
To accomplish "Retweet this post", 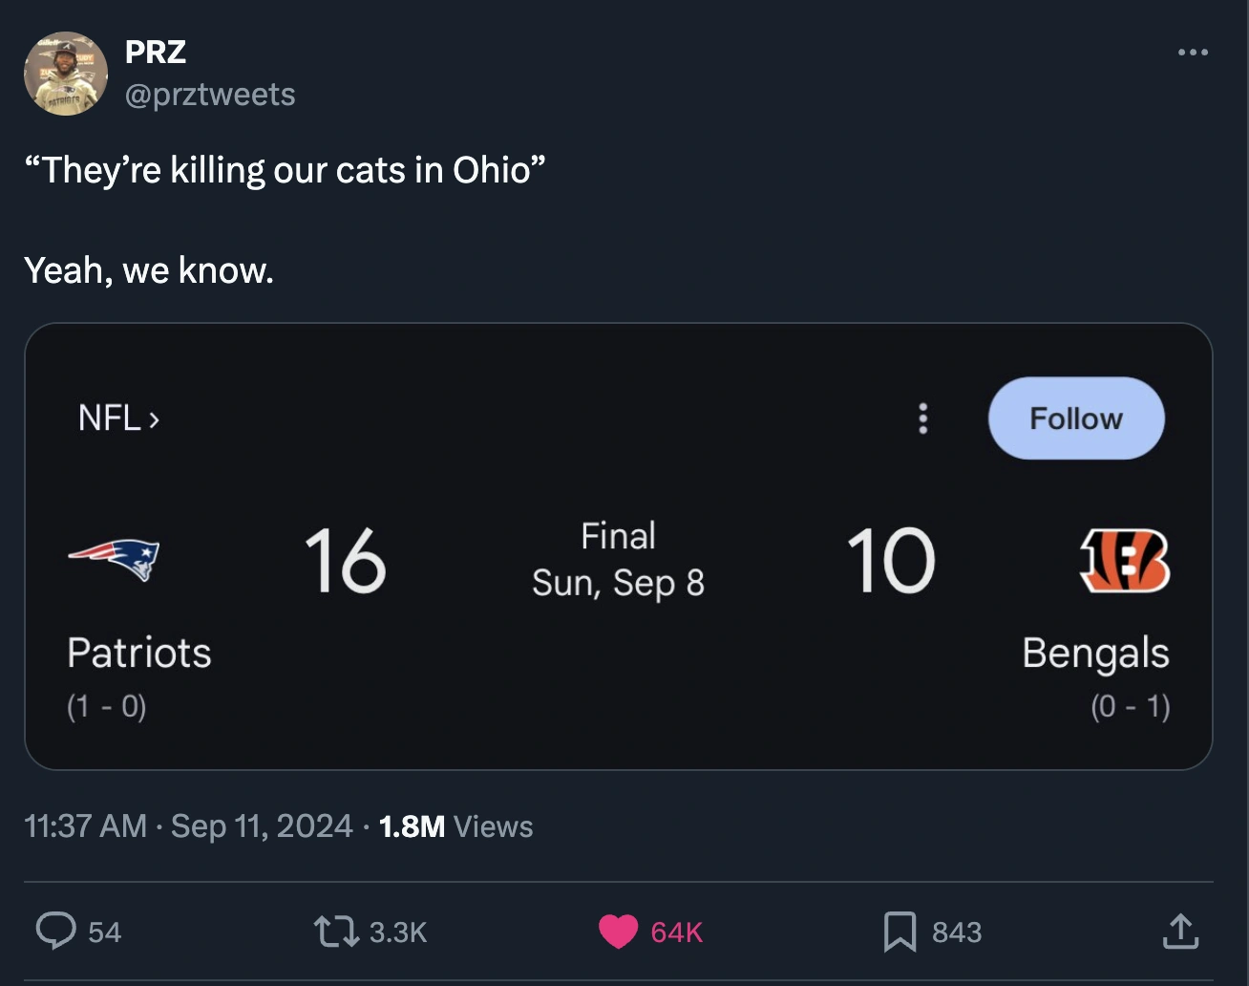I will [329, 931].
